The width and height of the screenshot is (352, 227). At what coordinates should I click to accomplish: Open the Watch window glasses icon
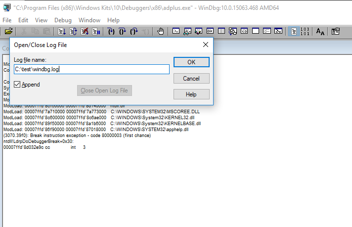point(187,31)
